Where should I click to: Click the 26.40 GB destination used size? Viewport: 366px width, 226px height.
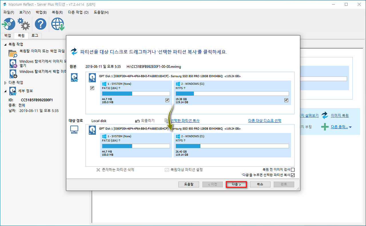(181, 152)
